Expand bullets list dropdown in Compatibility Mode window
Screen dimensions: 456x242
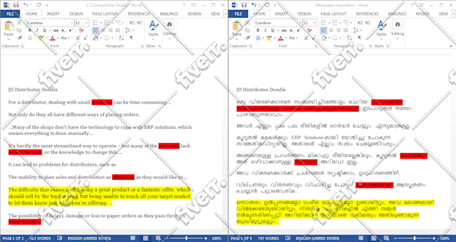[101, 23]
